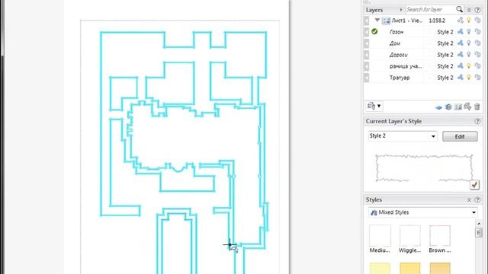Click the 1:358.2 scale value
This screenshot has width=488, height=274.
(x=437, y=21)
